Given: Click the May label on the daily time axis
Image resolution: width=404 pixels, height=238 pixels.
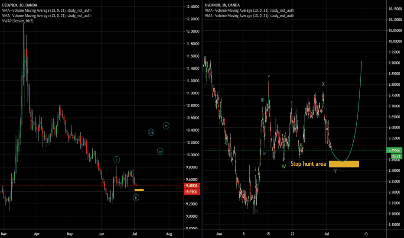Looking at the screenshot, I should (70, 234).
